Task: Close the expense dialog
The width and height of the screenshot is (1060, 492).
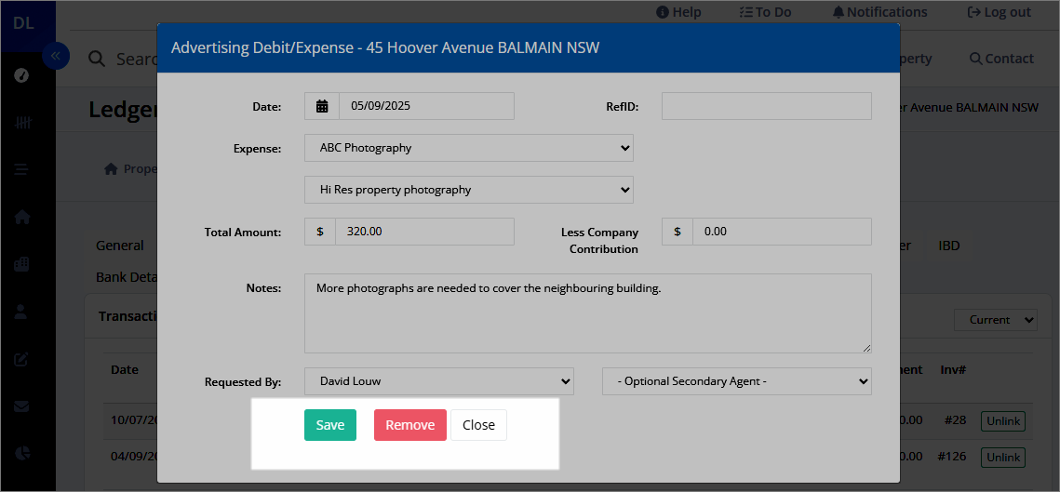Action: point(478,425)
